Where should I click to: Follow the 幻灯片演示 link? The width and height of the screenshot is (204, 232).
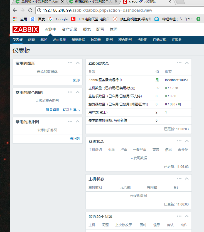pos(71,110)
